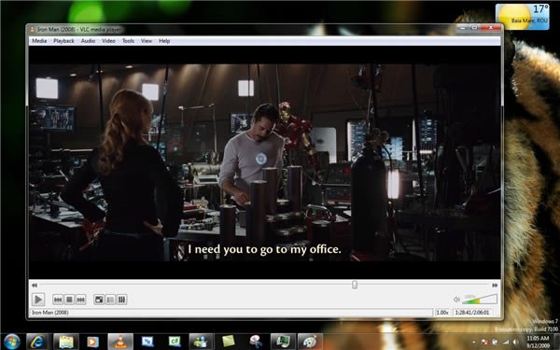The image size is (560, 350).
Task: Open the weather gadget showing 17°
Action: tap(522, 17)
